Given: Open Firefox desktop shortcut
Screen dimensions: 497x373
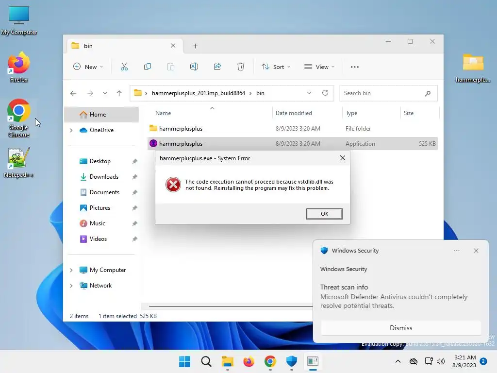Looking at the screenshot, I should (19, 67).
